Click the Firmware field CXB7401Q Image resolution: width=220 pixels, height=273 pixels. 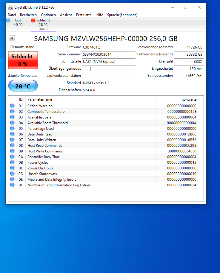coord(109,47)
